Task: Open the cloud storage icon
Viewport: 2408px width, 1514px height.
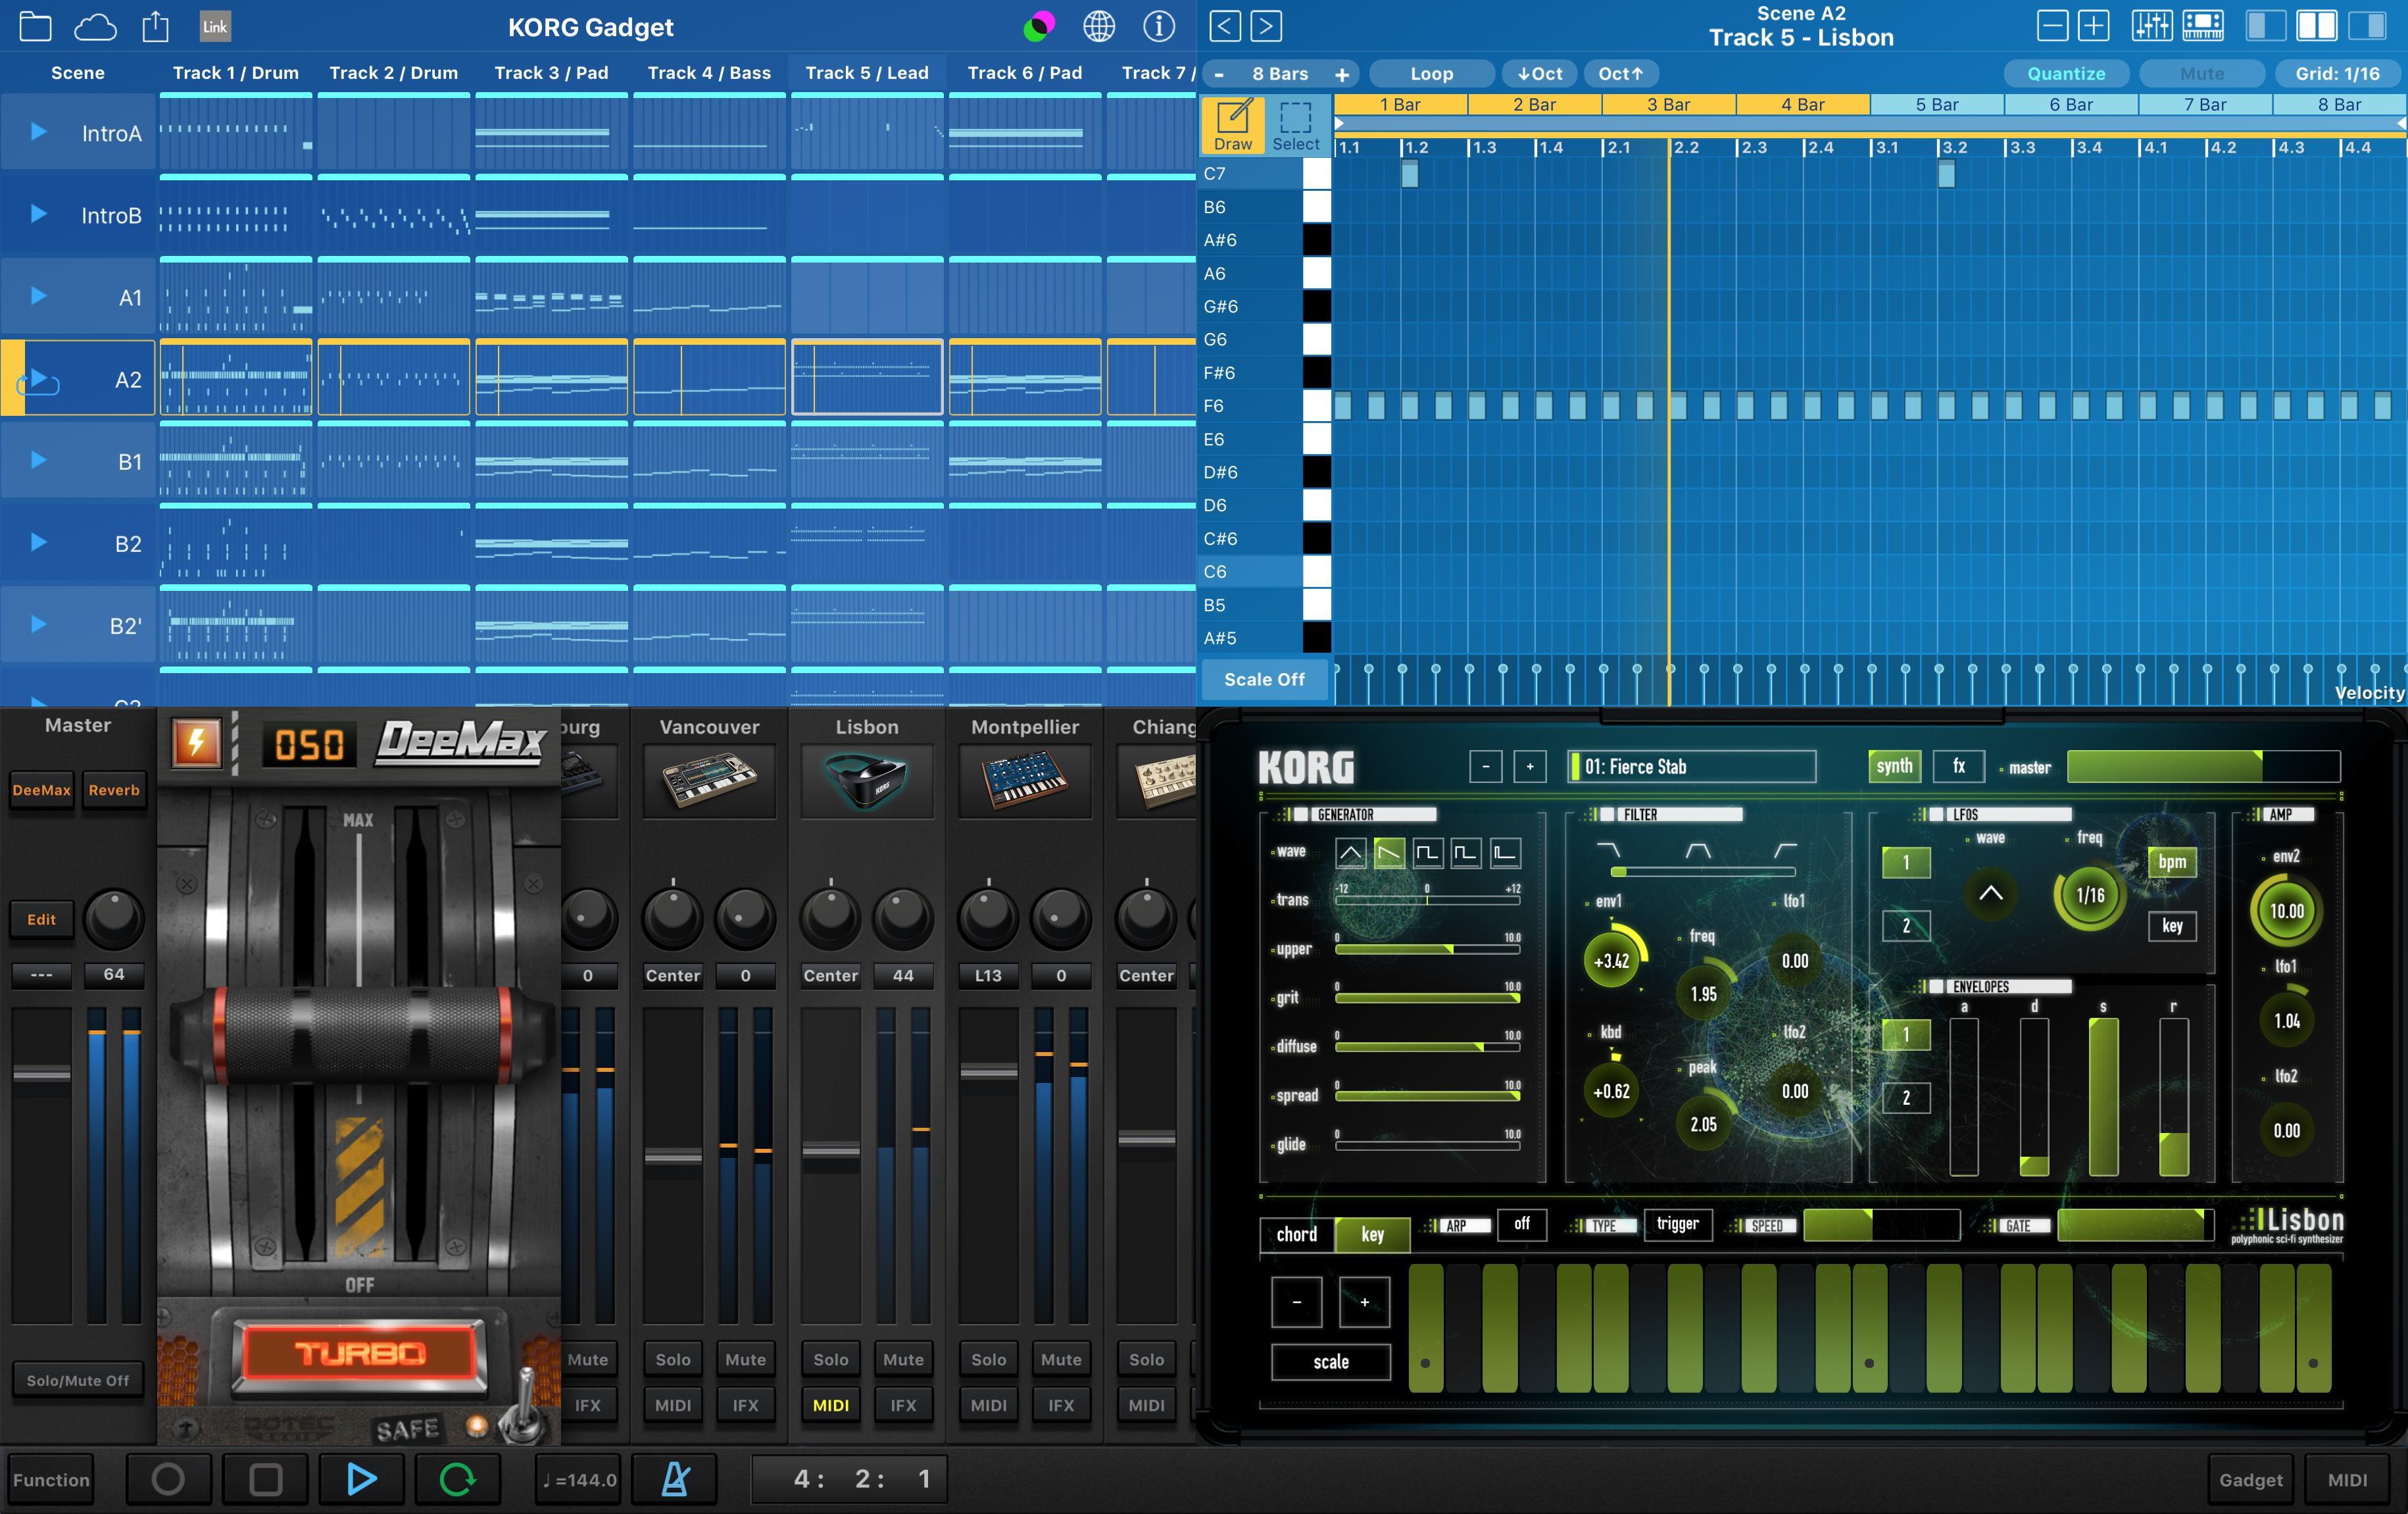Action: pos(95,27)
